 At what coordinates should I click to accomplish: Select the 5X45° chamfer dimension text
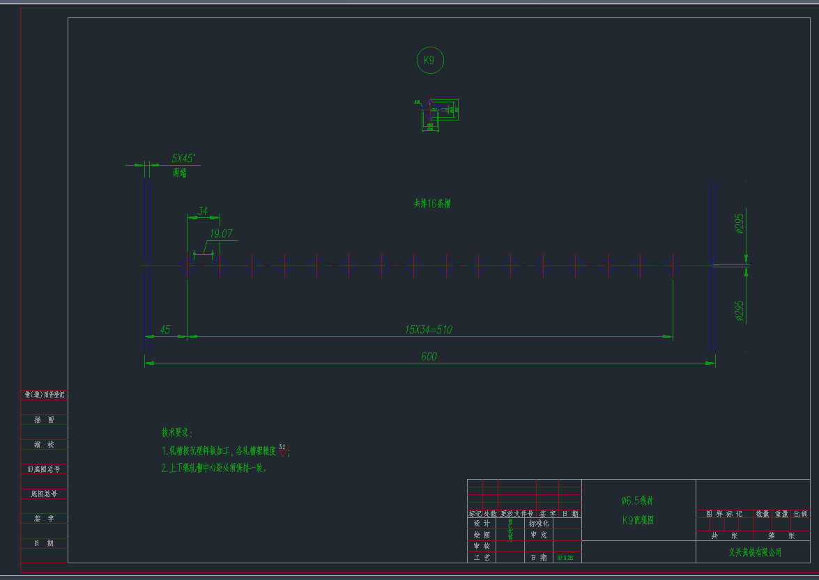(x=183, y=158)
